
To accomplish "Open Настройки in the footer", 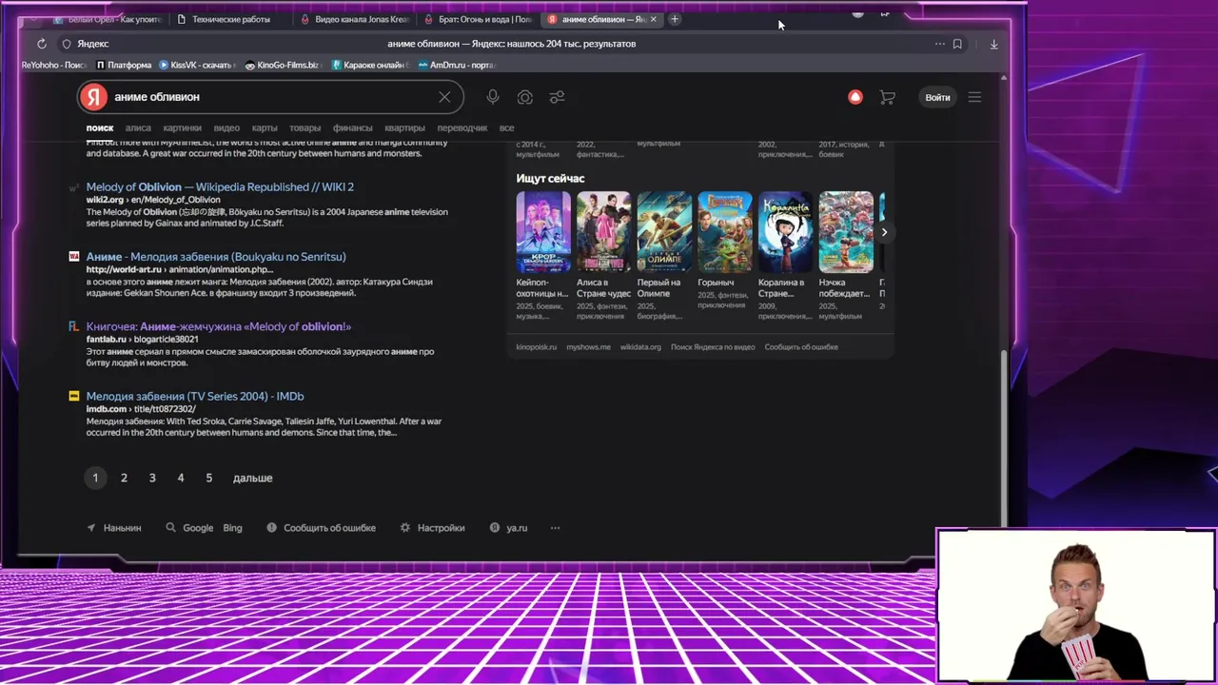I will click(433, 528).
